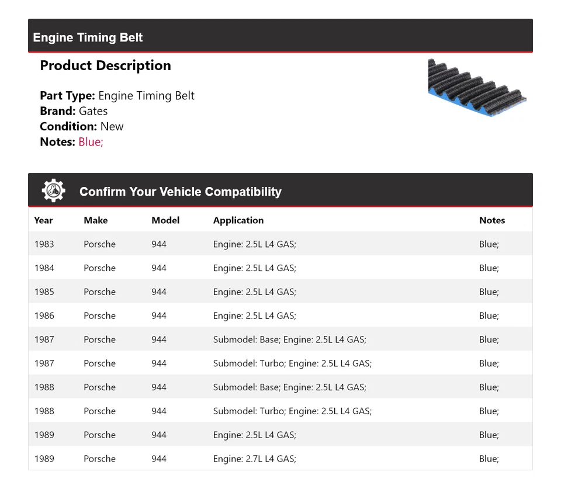Click the red Blue; notes text
The height and width of the screenshot is (489, 561).
[91, 141]
